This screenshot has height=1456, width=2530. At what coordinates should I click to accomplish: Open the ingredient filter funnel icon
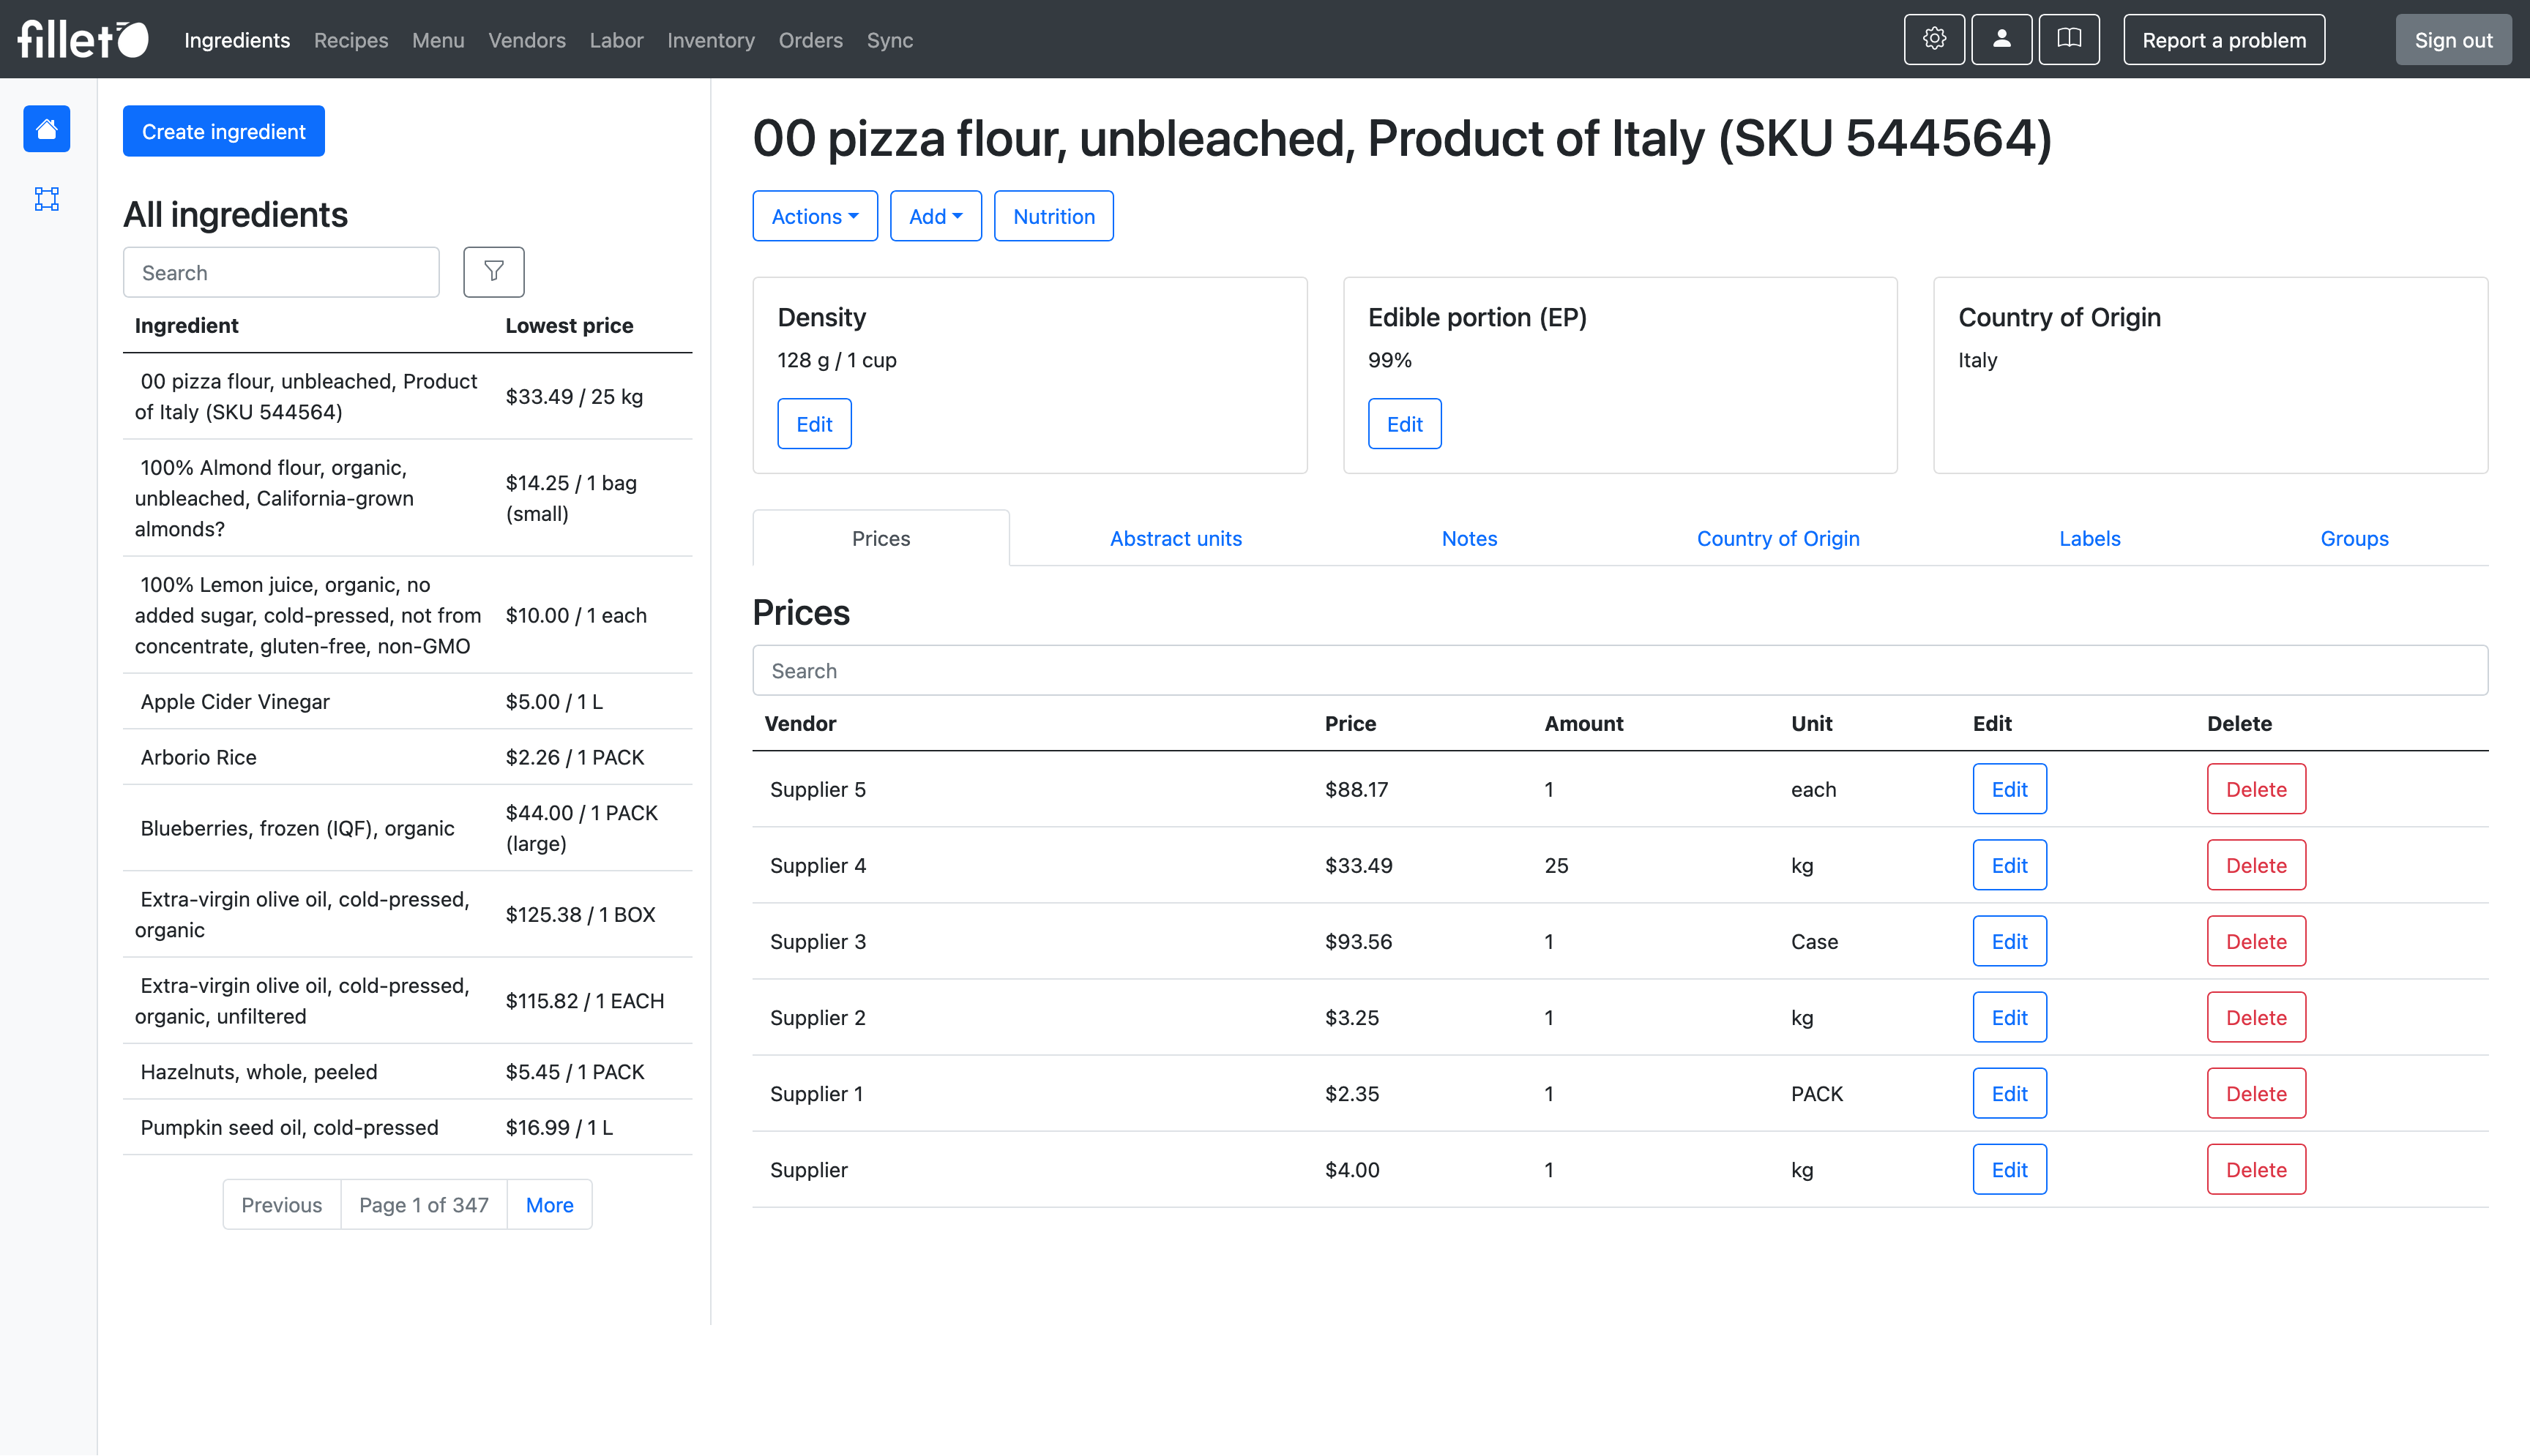tap(493, 271)
